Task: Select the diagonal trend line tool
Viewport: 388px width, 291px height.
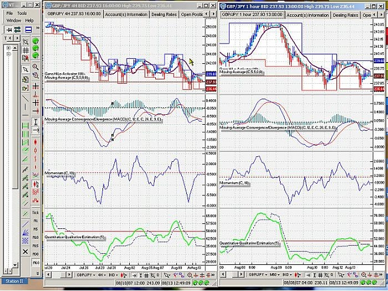Action: (25, 99)
